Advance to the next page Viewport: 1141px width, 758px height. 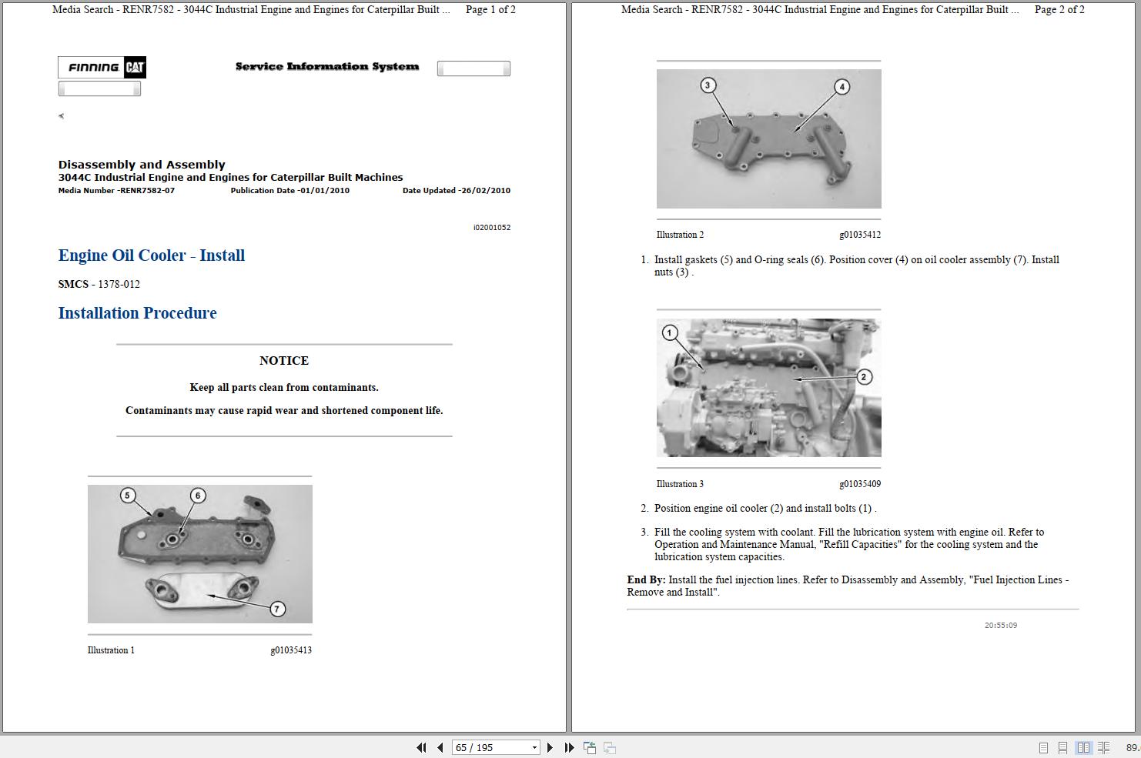(x=550, y=747)
